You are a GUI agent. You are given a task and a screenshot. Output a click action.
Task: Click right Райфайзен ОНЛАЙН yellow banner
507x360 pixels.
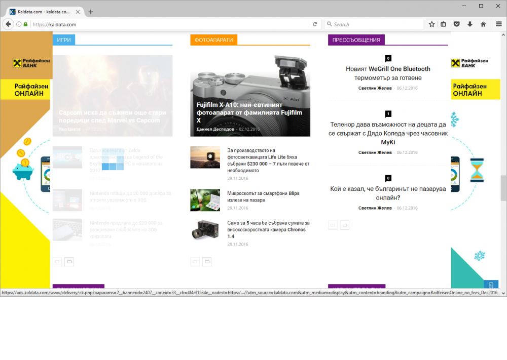click(476, 90)
